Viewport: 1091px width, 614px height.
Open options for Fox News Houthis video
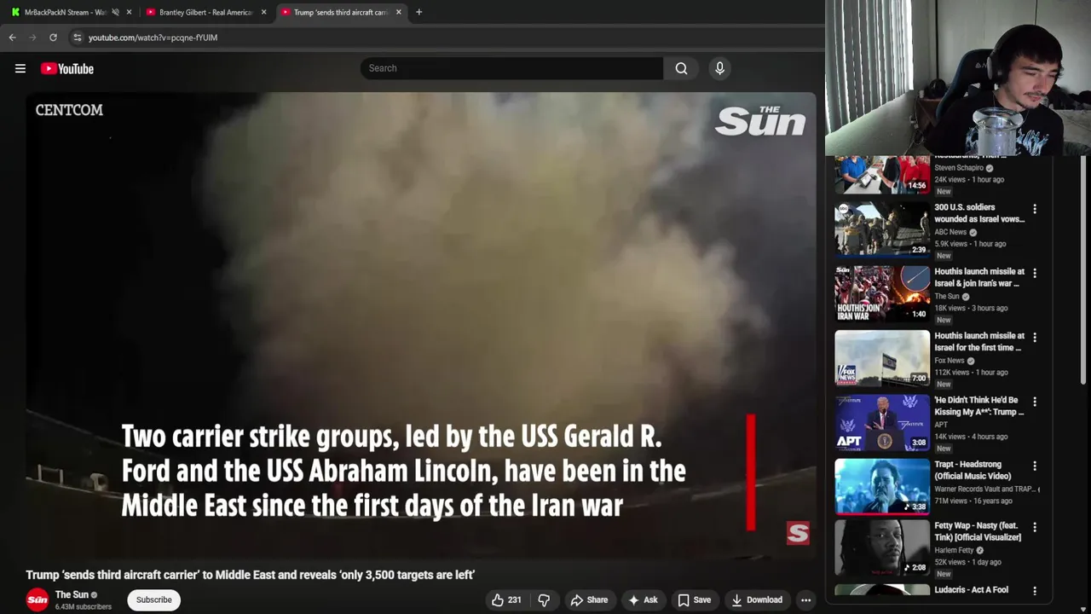click(x=1035, y=338)
